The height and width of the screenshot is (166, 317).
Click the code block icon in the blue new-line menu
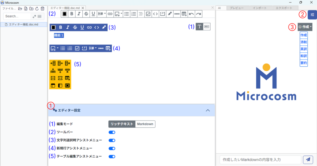coord(84,48)
